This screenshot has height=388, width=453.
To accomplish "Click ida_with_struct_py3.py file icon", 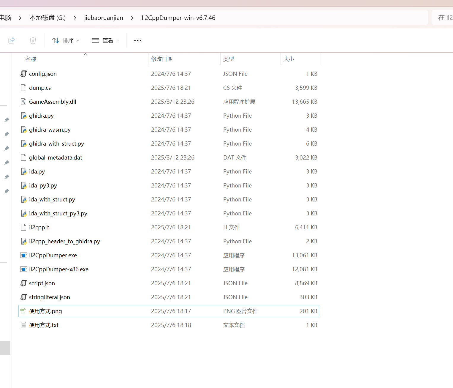I will click(24, 213).
